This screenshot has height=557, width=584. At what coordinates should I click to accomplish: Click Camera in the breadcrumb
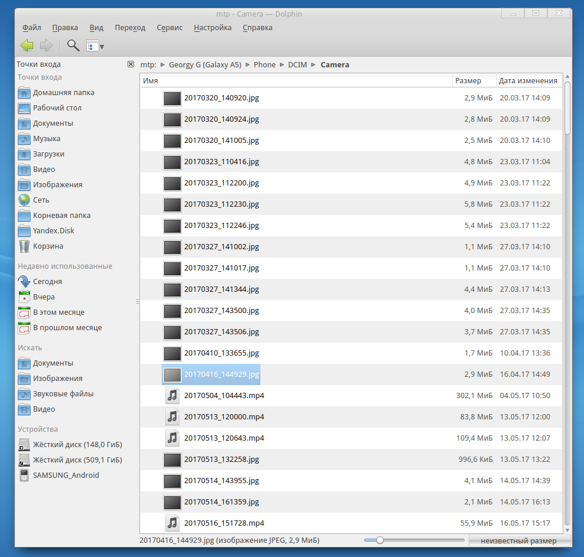tap(335, 65)
